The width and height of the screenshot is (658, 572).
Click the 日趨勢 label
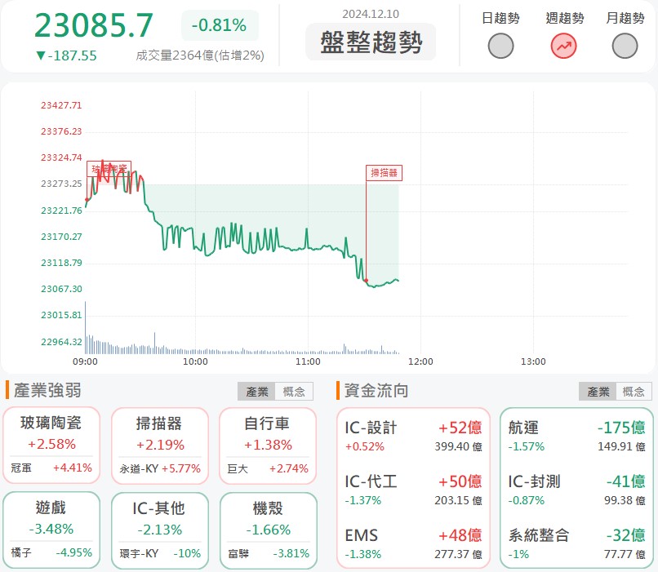[500, 18]
